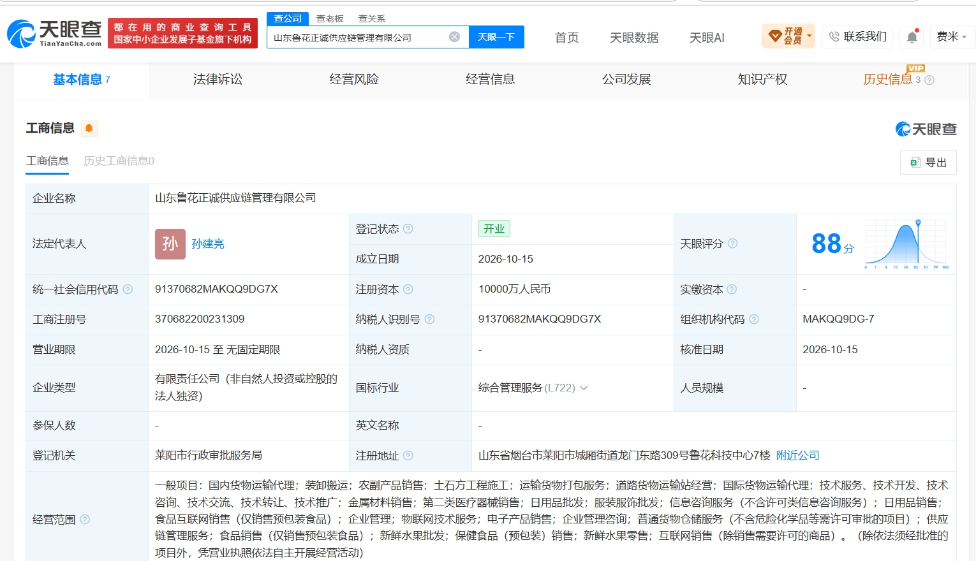Open legal representative 孙建亮 link
This screenshot has width=976, height=561.
(x=208, y=244)
